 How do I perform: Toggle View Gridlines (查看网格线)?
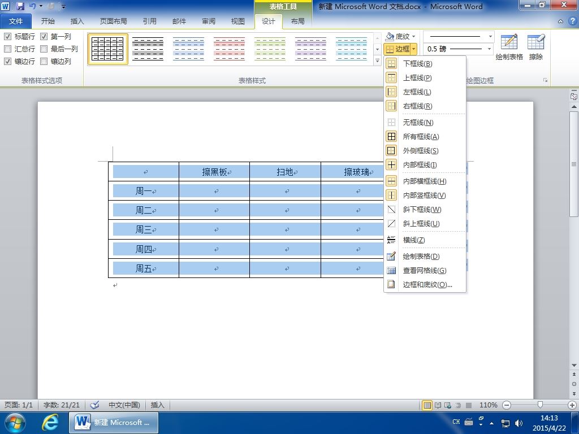(425, 271)
